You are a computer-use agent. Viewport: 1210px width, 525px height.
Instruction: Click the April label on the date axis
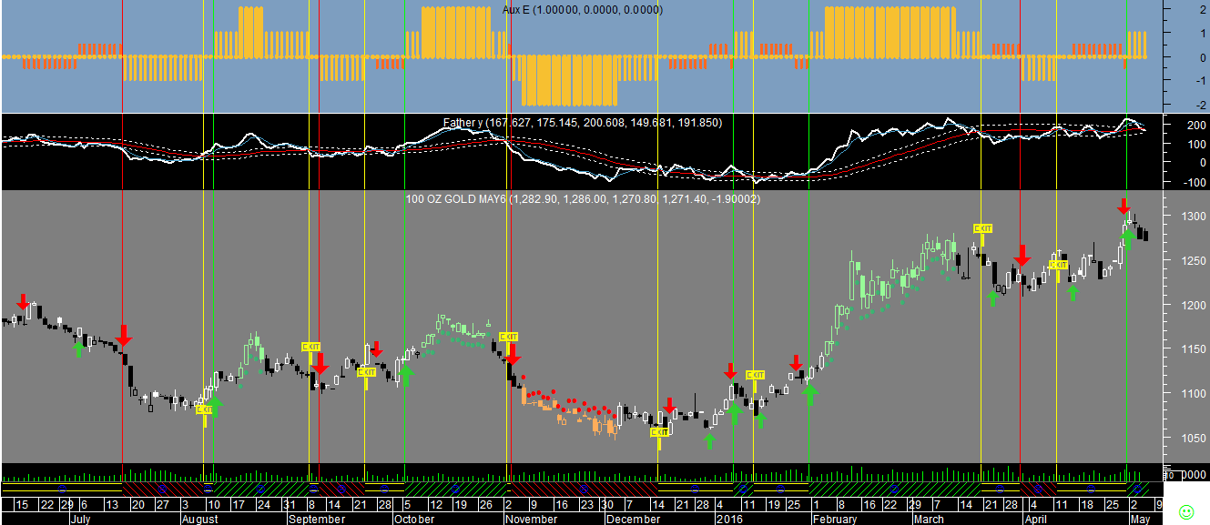coord(1035,520)
